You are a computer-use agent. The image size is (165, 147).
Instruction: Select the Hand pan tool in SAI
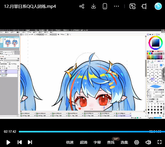(x=155, y=67)
